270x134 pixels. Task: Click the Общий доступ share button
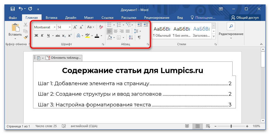[245, 18]
